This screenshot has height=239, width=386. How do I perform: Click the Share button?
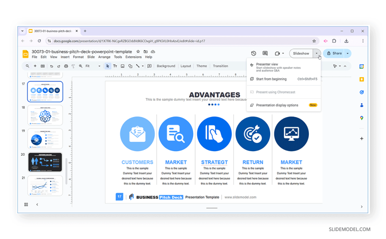(334, 53)
